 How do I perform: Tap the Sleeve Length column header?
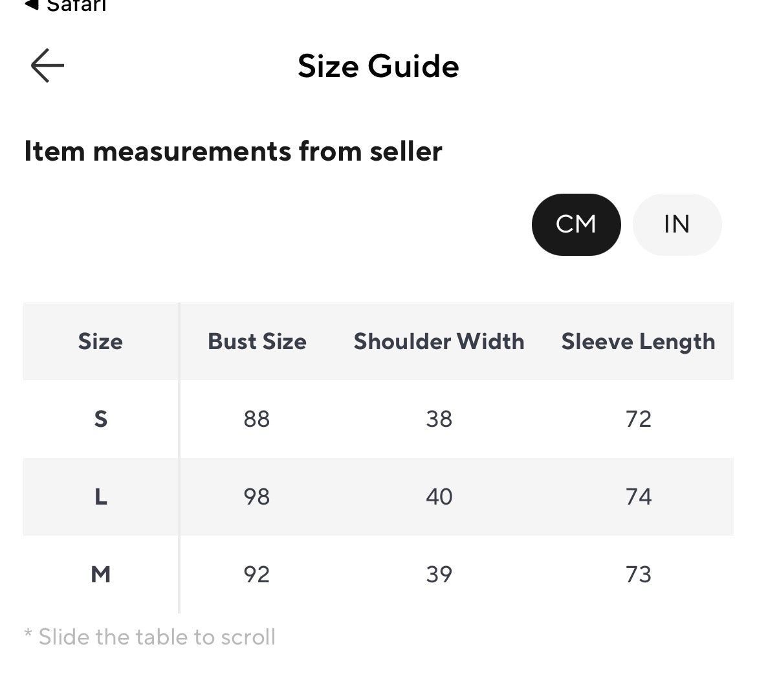pyautogui.click(x=638, y=342)
